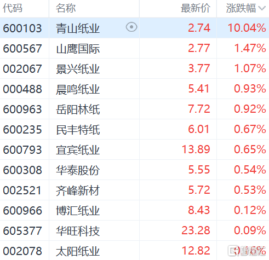Click the target icon beside 青山纸业
Viewport: 269px width, 260px height.
[x=131, y=27]
